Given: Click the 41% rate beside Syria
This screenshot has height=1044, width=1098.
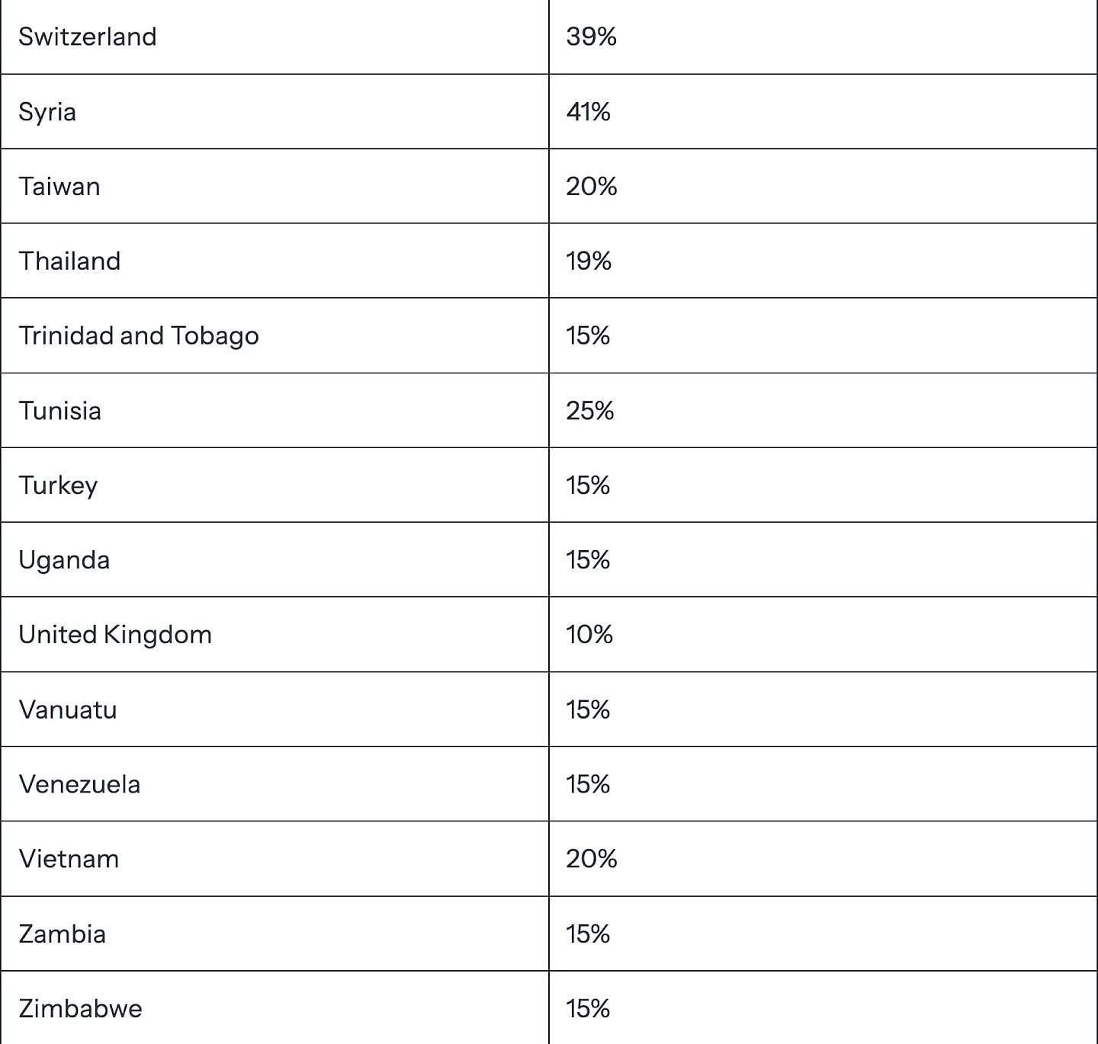Looking at the screenshot, I should [588, 112].
